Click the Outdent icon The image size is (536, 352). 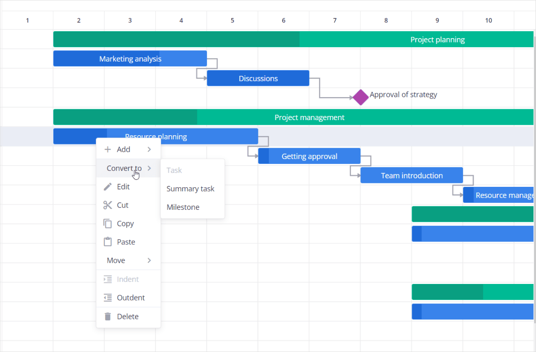107,297
